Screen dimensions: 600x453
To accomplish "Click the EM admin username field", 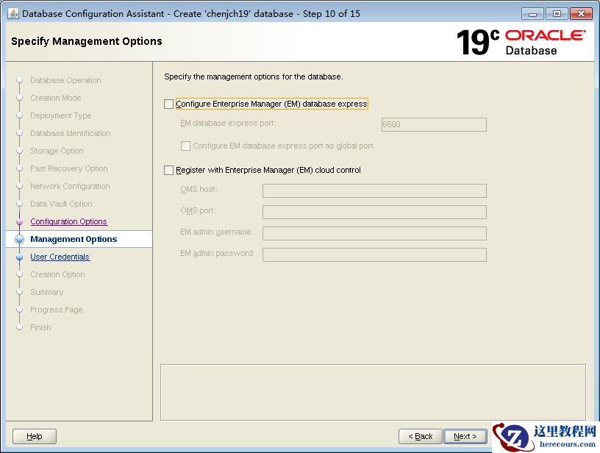I will tap(374, 233).
